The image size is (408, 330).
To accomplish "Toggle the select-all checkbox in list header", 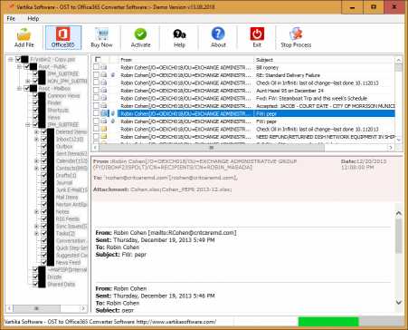I will pos(98,59).
